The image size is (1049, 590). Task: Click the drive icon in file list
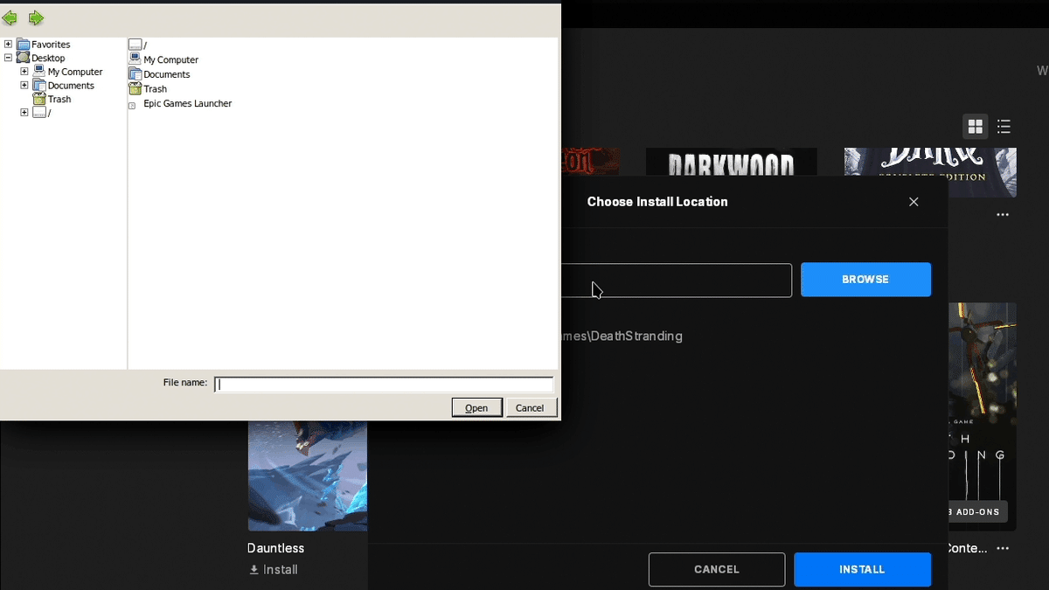[x=135, y=45]
